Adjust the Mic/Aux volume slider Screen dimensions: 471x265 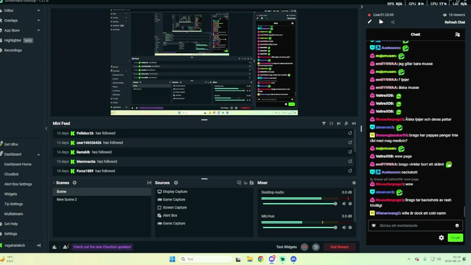(300, 227)
